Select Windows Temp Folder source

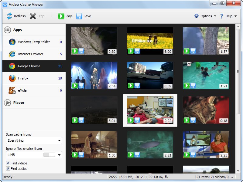[34, 42]
